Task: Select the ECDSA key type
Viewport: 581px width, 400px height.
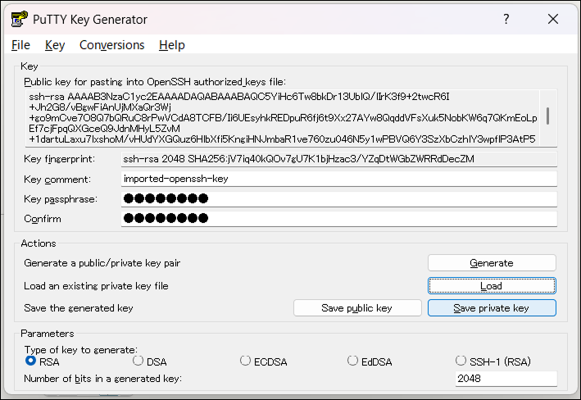Action: pos(246,361)
